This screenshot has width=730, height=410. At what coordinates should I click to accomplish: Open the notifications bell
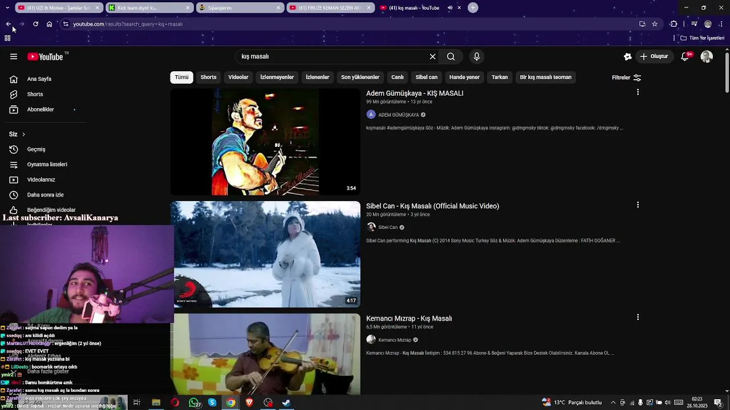686,56
